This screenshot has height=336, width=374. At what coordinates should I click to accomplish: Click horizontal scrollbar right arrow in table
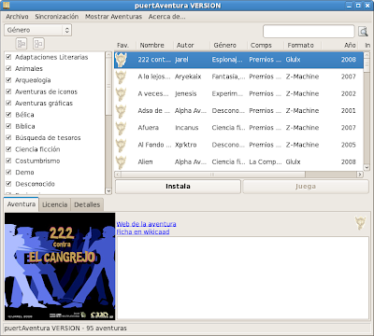click(x=360, y=175)
